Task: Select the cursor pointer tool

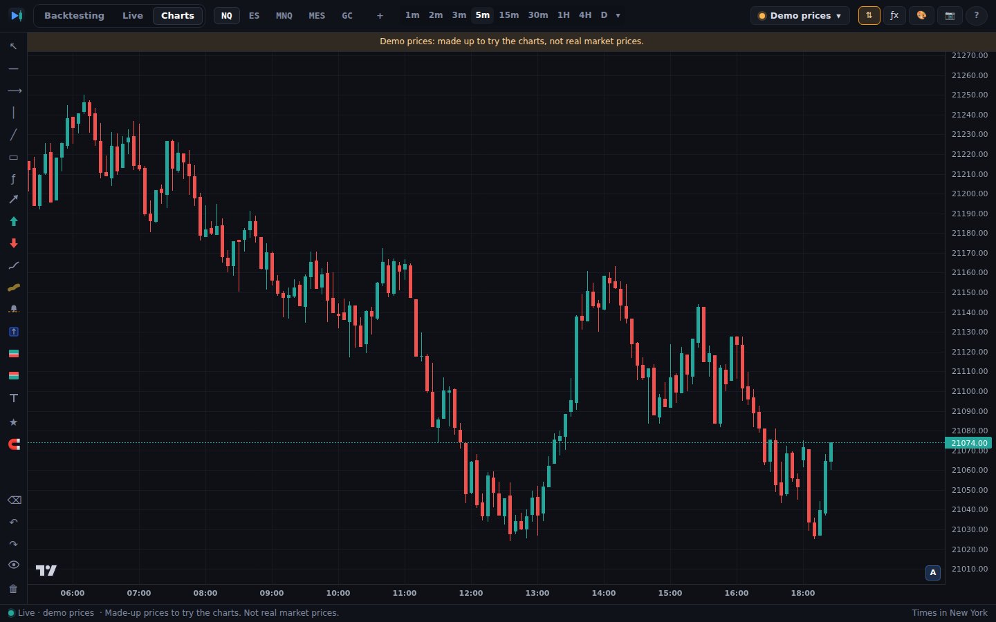Action: (13, 46)
